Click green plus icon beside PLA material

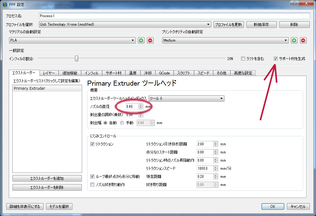(x=141, y=40)
